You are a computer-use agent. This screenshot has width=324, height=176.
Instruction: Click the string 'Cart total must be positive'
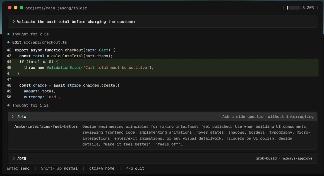click(x=116, y=68)
